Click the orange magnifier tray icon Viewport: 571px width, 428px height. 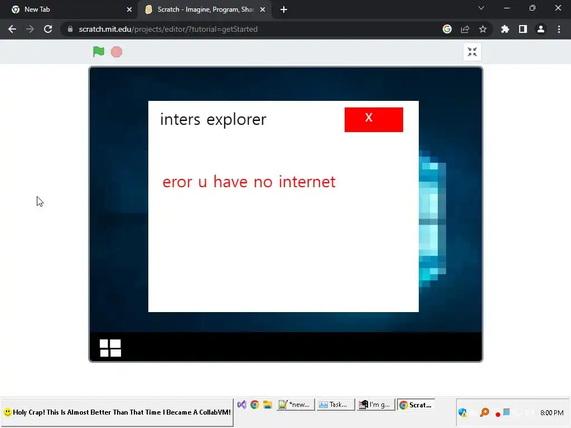[x=485, y=412]
